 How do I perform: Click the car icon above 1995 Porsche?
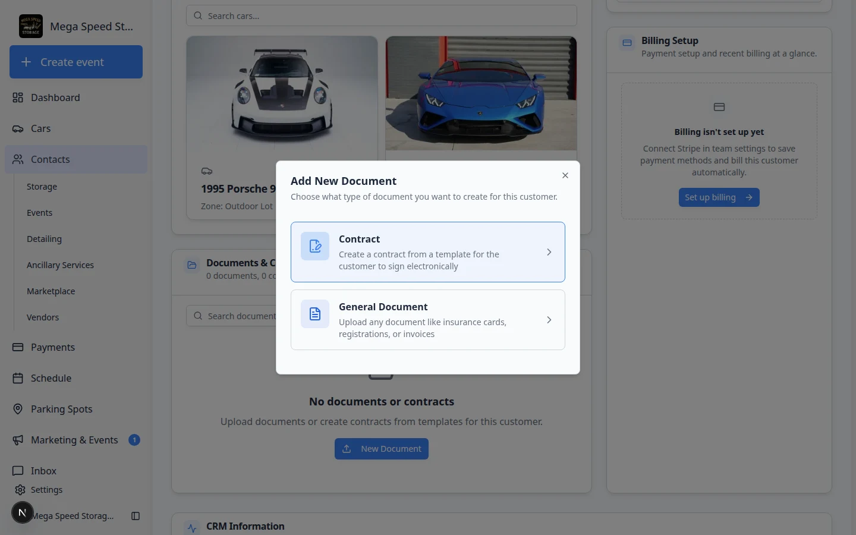point(207,171)
